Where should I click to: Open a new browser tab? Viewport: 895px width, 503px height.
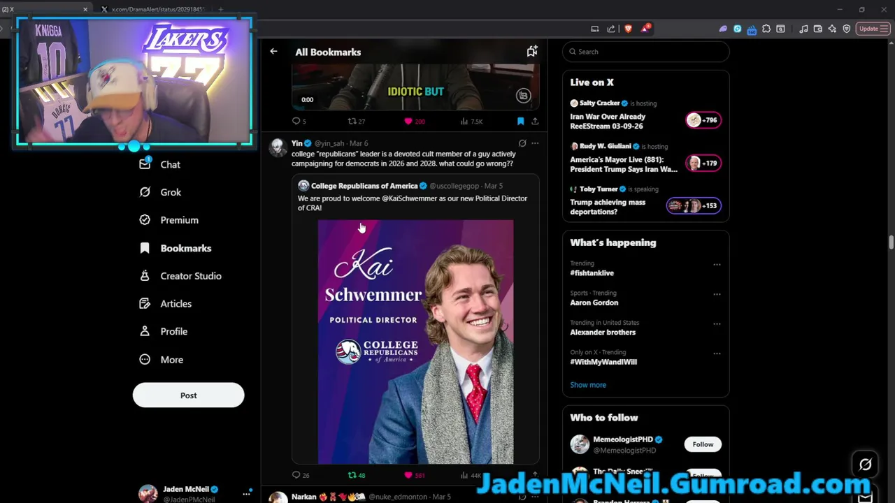pos(220,9)
